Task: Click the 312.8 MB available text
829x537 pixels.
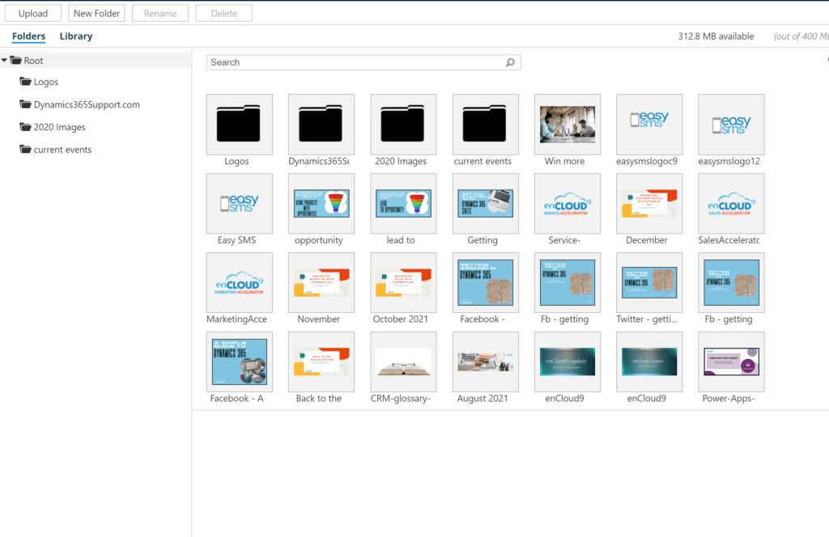Action: [716, 36]
